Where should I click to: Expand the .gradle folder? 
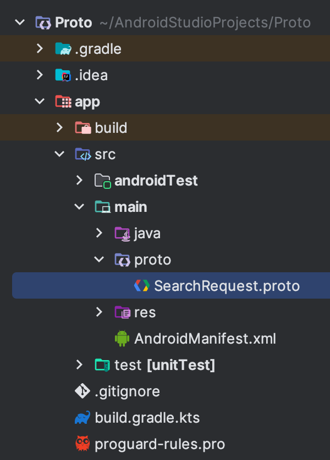click(x=40, y=49)
